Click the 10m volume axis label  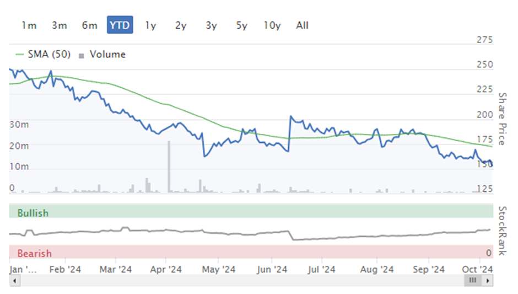click(x=19, y=167)
